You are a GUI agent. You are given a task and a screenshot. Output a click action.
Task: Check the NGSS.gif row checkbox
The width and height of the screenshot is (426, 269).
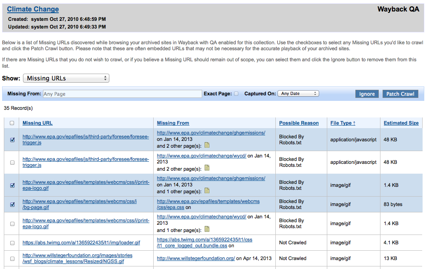(x=12, y=259)
